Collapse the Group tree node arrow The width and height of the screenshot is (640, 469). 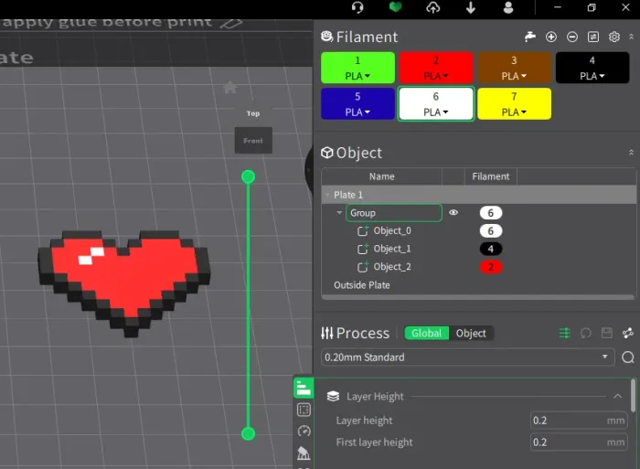[x=339, y=213]
